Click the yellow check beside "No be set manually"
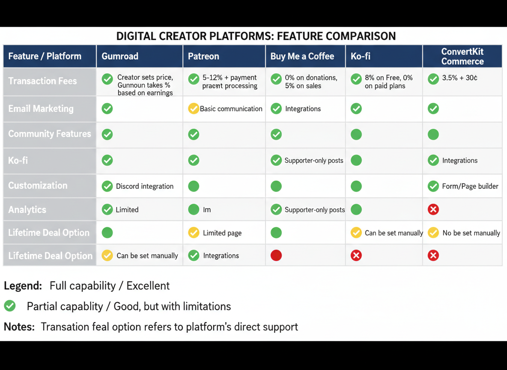The image size is (507, 370). (x=433, y=233)
